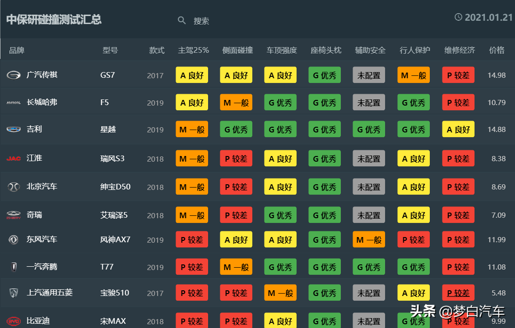The width and height of the screenshot is (515, 328).
Task: Select 星越's 维修经济 'A 良好' badge
Action: (x=458, y=130)
